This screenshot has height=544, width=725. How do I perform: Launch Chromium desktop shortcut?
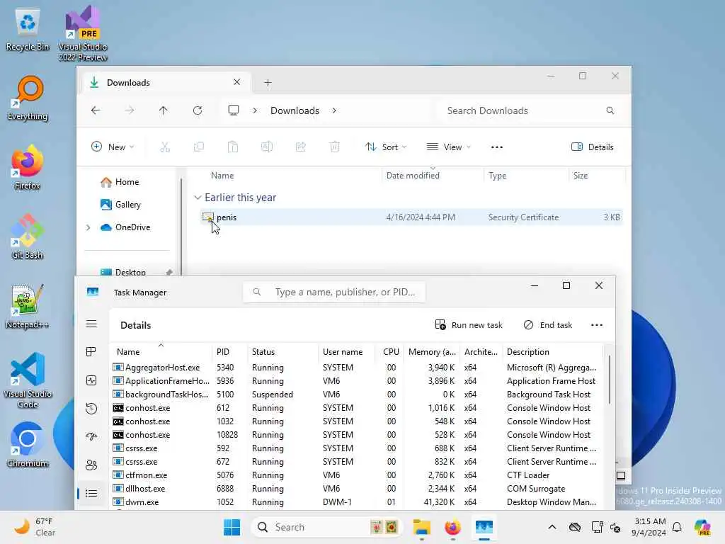click(x=28, y=445)
